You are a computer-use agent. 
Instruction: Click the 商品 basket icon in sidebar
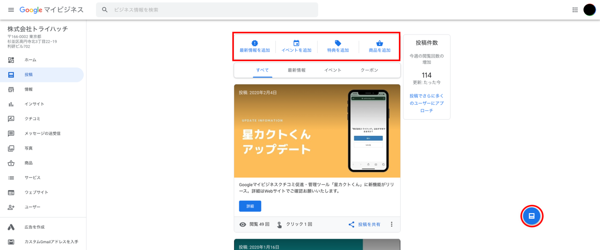point(11,163)
